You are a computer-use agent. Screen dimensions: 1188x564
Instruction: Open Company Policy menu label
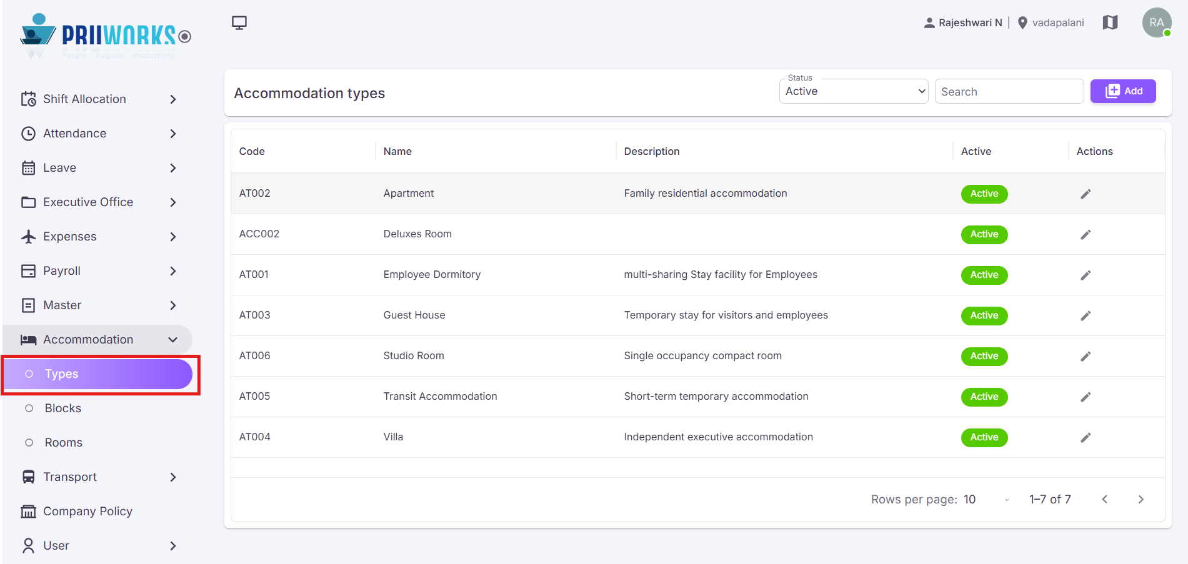point(87,512)
